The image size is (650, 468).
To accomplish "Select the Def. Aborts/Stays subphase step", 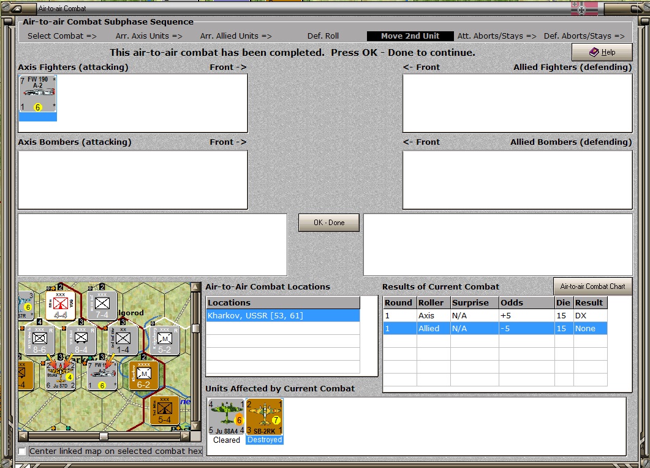I will [x=584, y=36].
